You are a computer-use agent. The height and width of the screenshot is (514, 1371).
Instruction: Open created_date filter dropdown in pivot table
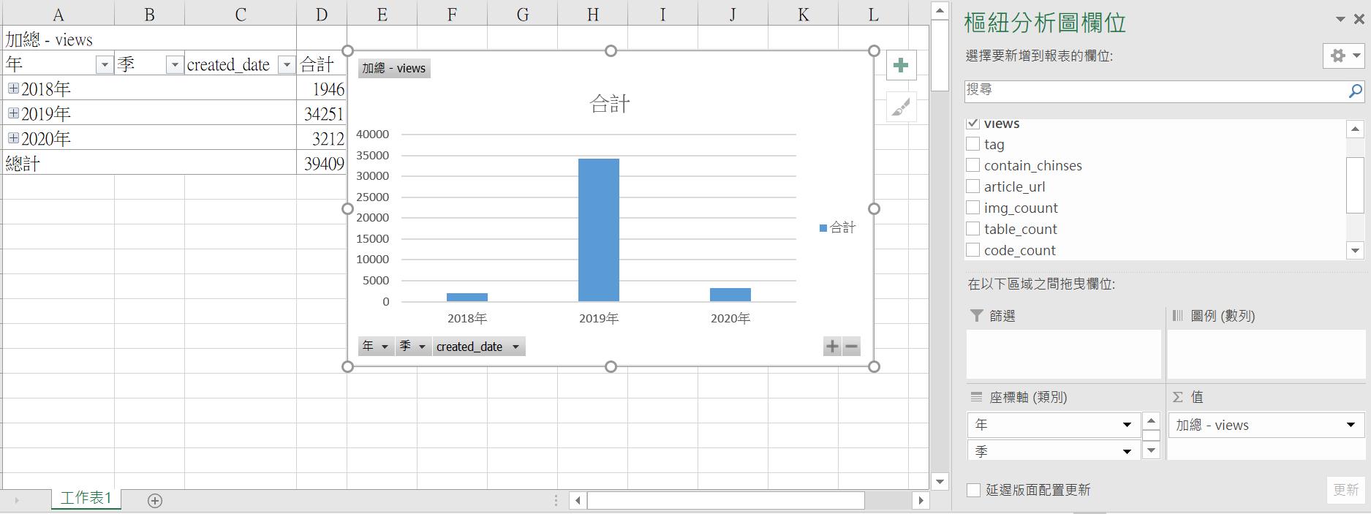tap(287, 65)
